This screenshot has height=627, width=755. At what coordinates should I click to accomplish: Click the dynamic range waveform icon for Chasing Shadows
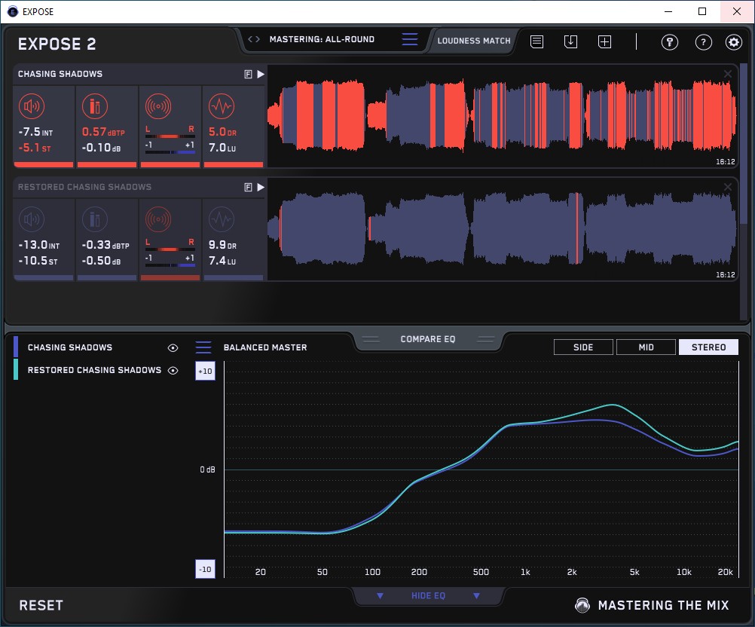click(219, 106)
